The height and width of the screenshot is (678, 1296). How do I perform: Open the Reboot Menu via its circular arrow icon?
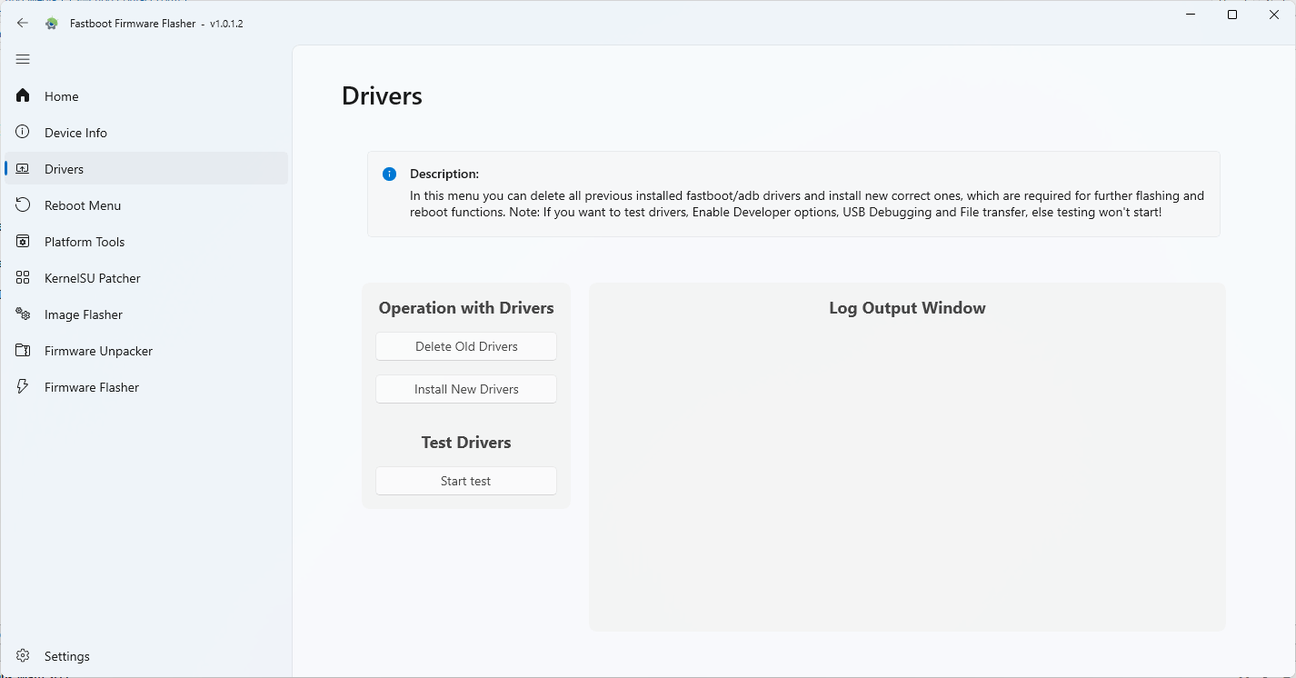[x=22, y=204]
